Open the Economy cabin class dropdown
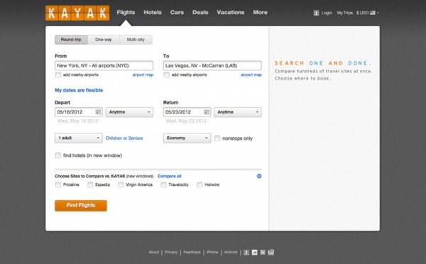The width and height of the screenshot is (426, 264). click(x=187, y=138)
